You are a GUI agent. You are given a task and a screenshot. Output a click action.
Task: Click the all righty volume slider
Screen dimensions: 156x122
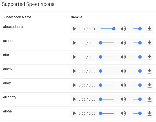[x=137, y=99]
